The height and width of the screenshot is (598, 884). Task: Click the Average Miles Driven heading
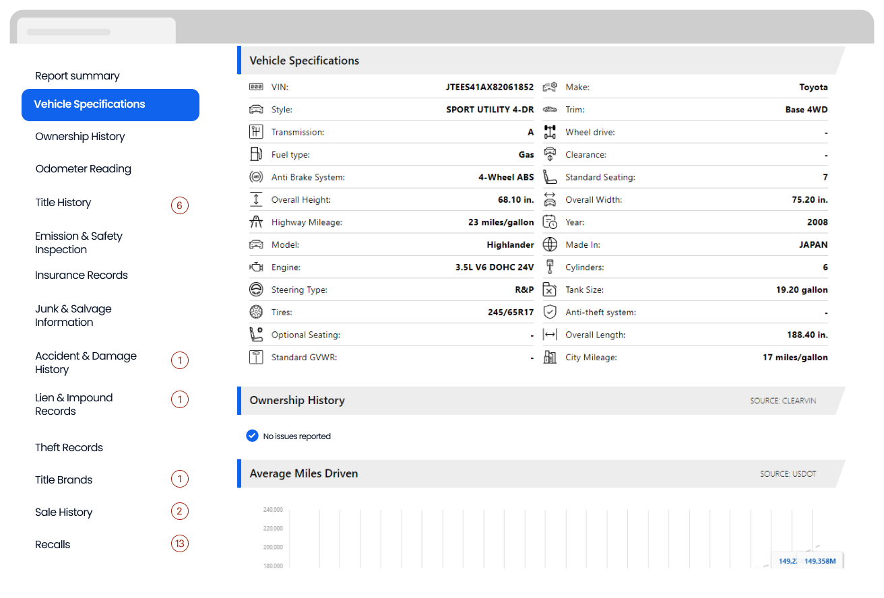(x=304, y=473)
